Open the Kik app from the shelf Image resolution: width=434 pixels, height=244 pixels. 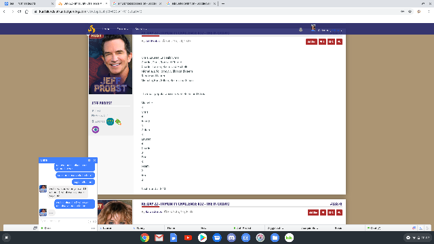[290, 238]
